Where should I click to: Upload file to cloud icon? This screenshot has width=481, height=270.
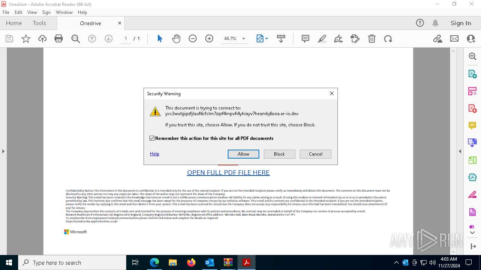[x=42, y=39]
